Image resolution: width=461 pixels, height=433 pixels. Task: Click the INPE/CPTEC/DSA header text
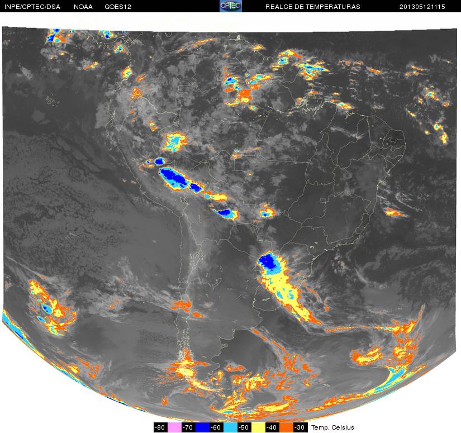pyautogui.click(x=32, y=7)
